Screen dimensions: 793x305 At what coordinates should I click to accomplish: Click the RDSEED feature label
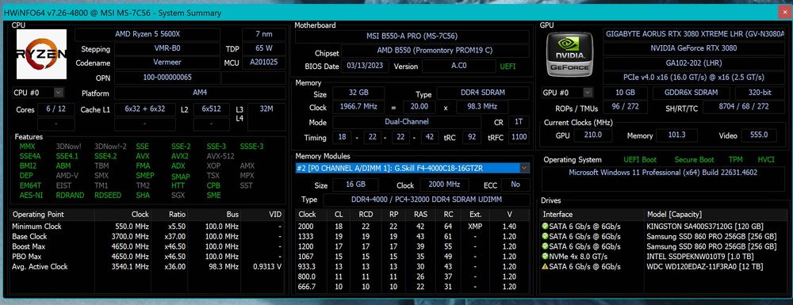(108, 195)
